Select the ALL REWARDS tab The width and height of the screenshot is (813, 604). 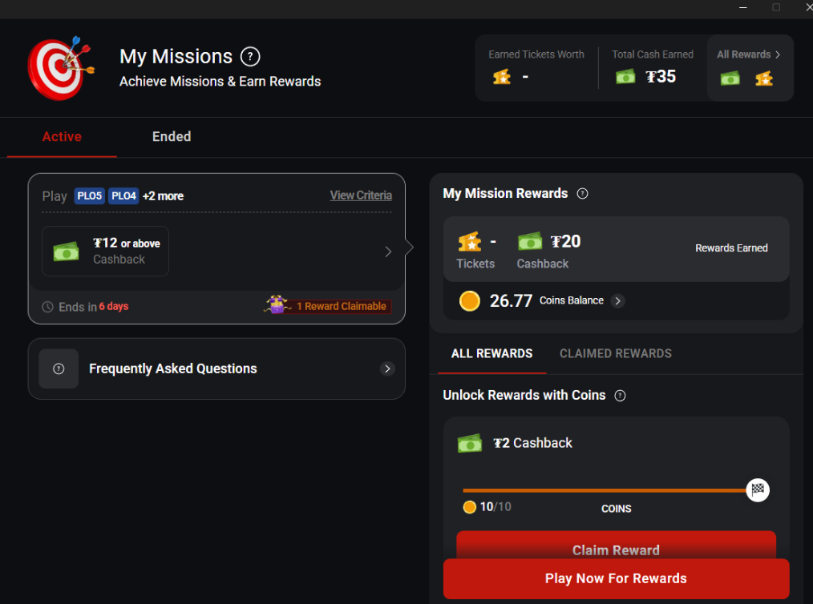(x=491, y=354)
